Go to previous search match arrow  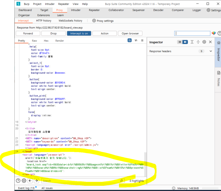(30, 181)
